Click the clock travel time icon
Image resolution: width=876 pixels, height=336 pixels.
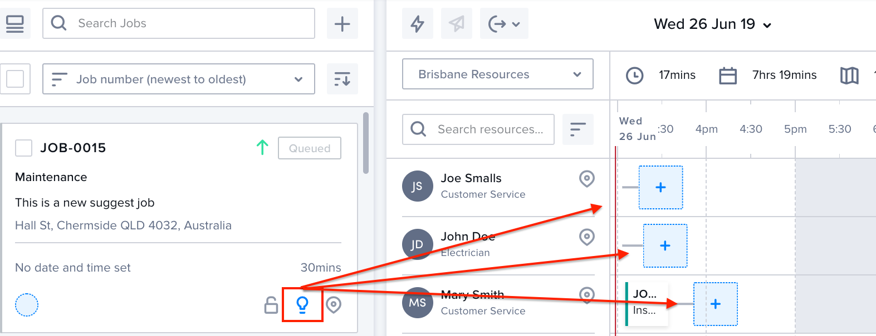point(635,76)
